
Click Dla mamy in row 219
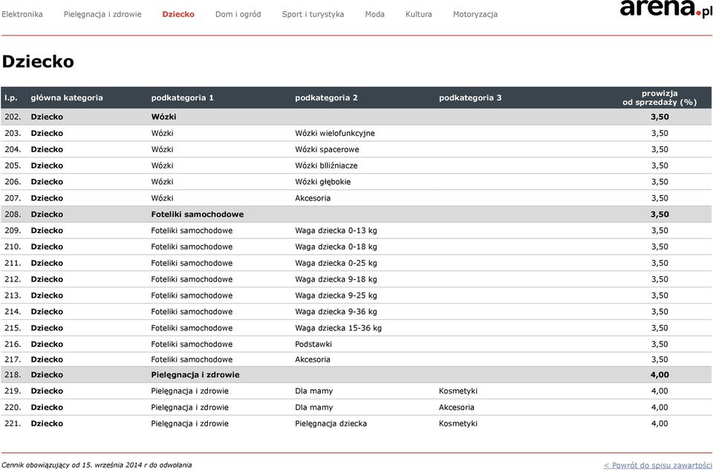pyautogui.click(x=313, y=391)
